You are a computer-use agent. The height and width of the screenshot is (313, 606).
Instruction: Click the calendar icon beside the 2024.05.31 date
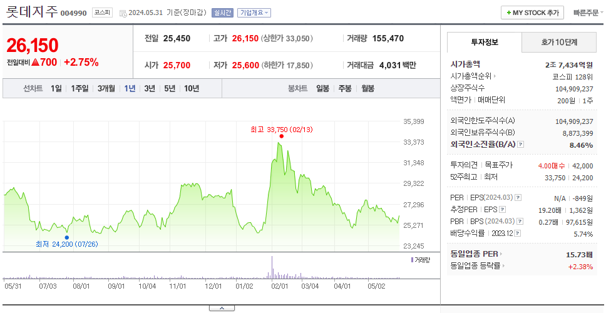click(123, 13)
